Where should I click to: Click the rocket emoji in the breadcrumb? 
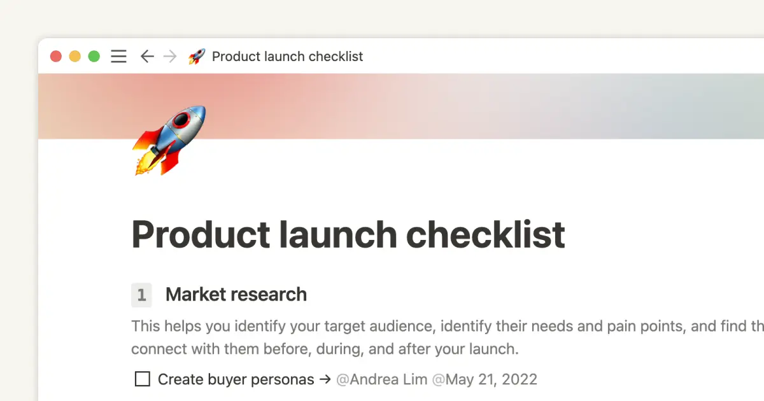197,56
